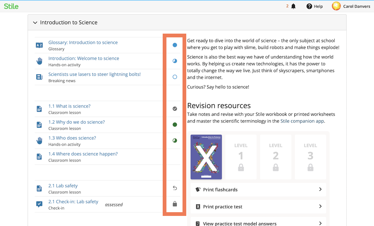Select the locked Level 3 card
Viewport: 374px width, 226px height.
[310, 157]
